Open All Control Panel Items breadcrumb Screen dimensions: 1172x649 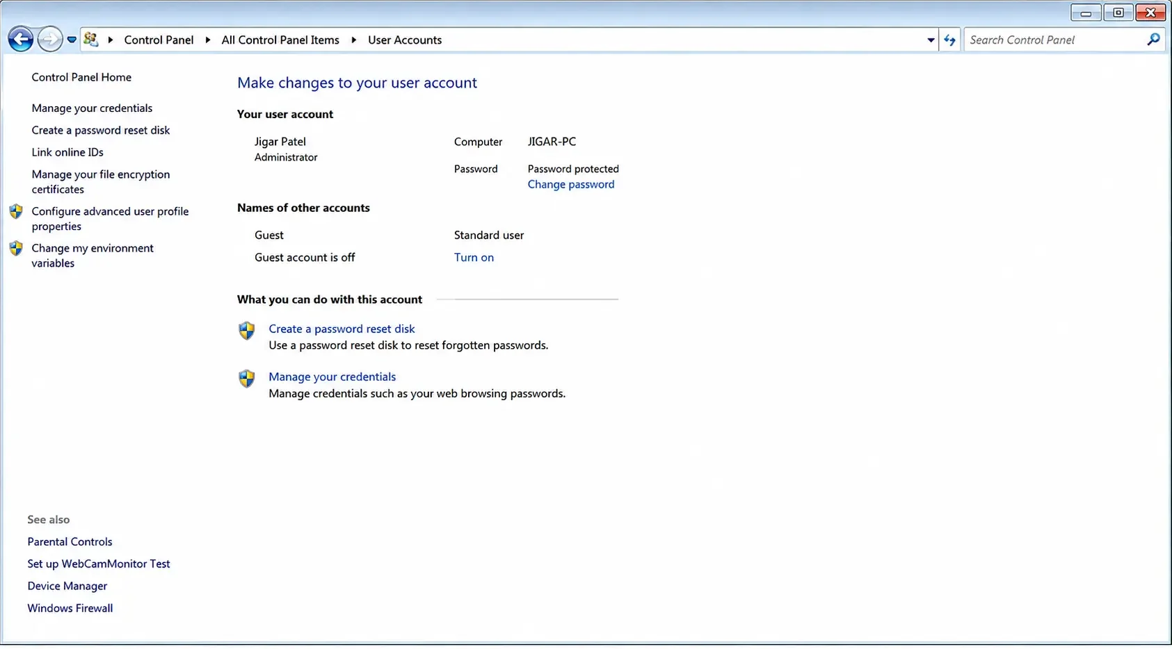pyautogui.click(x=280, y=40)
